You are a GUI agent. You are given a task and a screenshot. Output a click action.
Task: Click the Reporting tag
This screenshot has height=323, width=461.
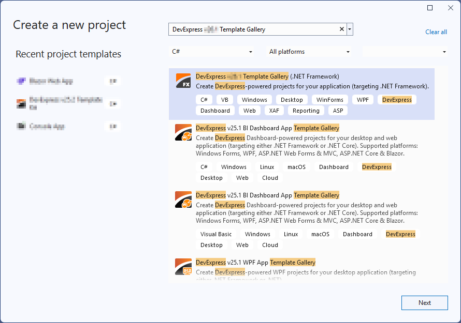click(306, 111)
